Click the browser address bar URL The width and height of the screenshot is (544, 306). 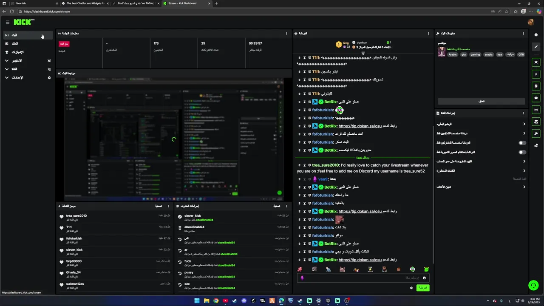click(x=47, y=11)
